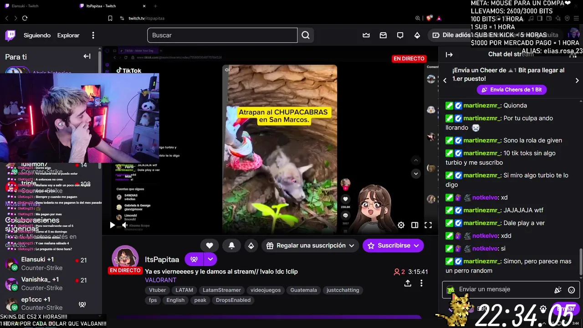
Task: Show previous chat leaderboard banner
Action: click(x=445, y=80)
